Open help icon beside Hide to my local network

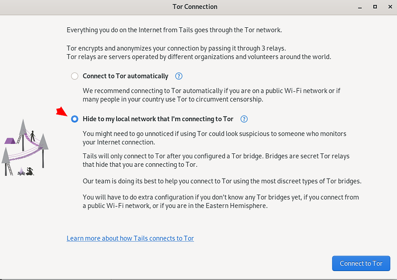pos(244,119)
